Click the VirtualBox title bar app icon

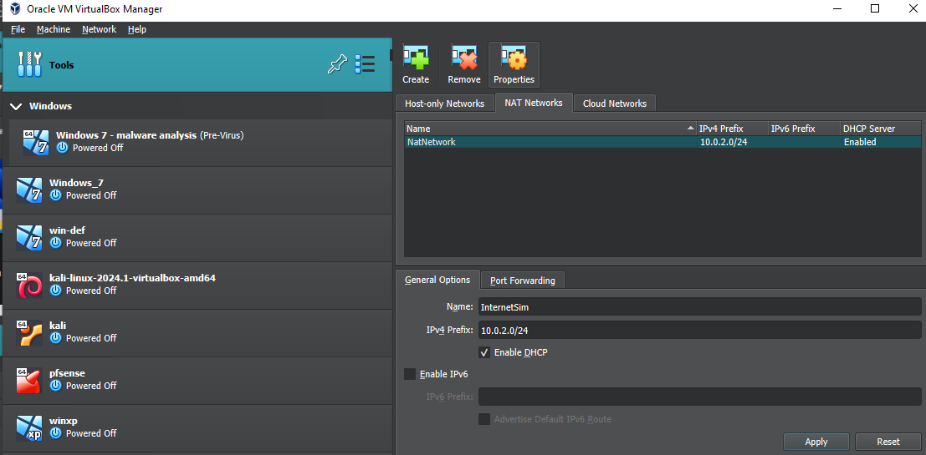point(15,9)
